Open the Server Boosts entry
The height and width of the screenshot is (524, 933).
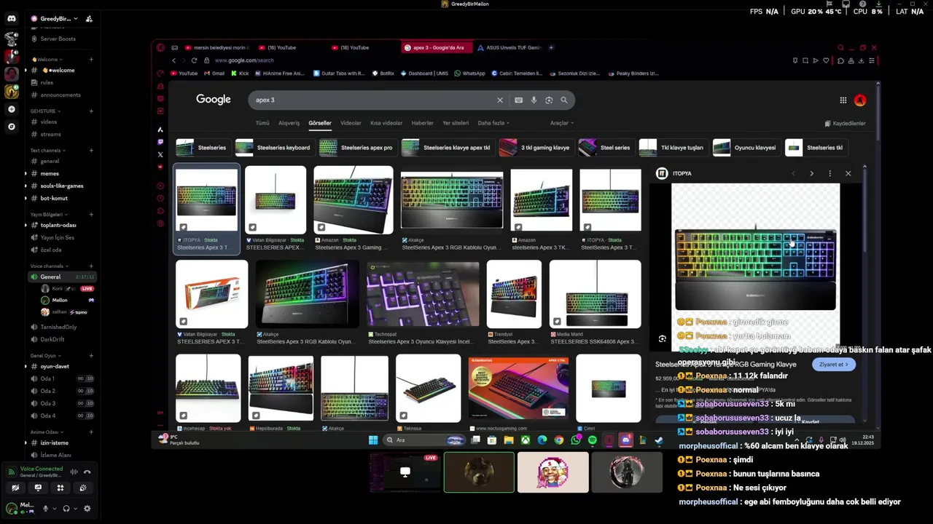coord(58,39)
